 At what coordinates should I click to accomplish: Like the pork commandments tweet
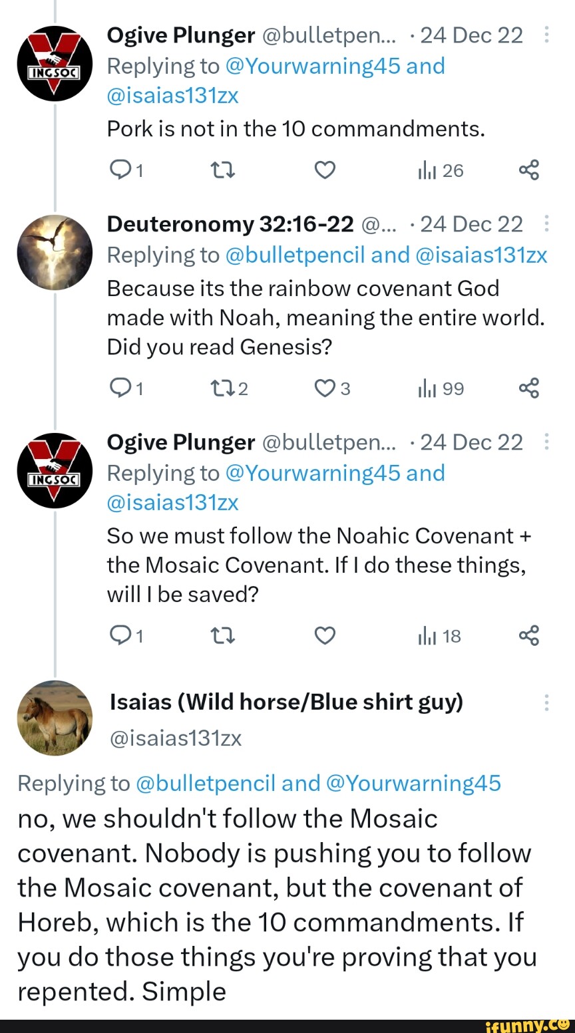pyautogui.click(x=324, y=170)
